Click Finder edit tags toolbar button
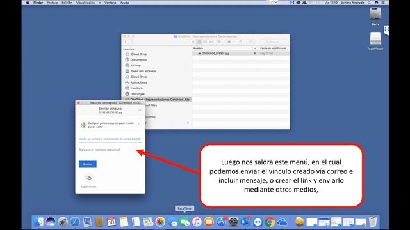 250,42
